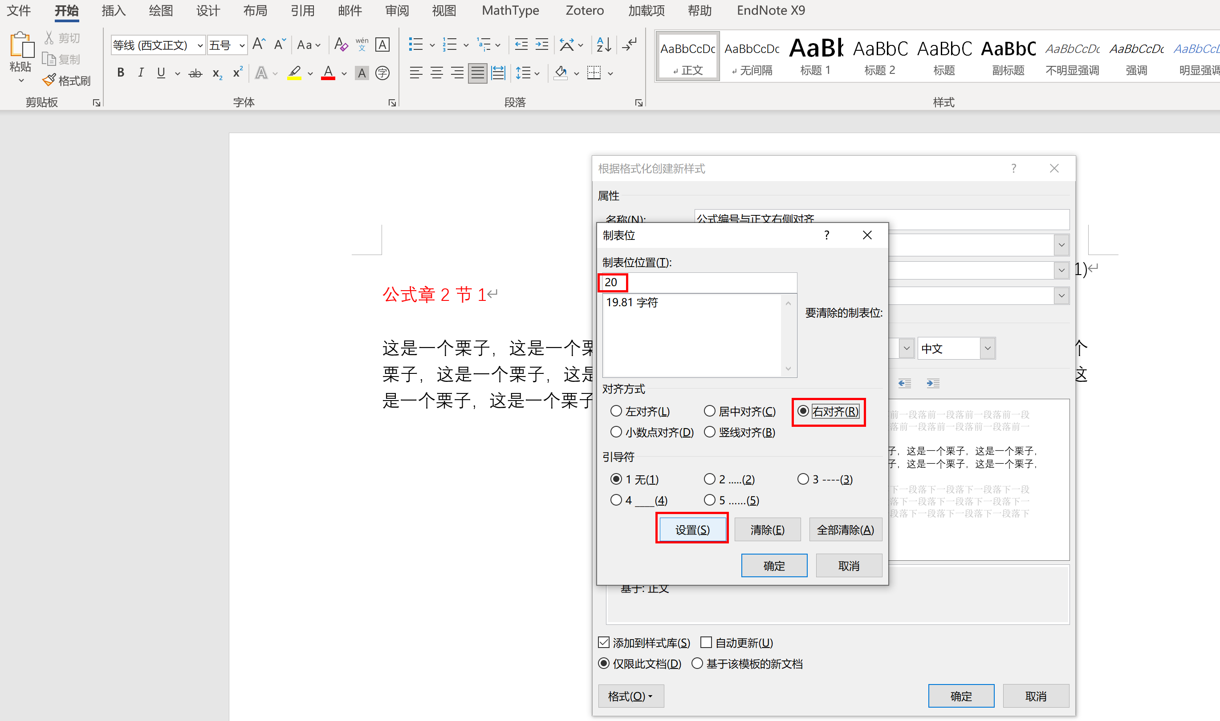Image resolution: width=1220 pixels, height=721 pixels.
Task: Select the 左对齐 alignment radio button
Action: [x=616, y=411]
